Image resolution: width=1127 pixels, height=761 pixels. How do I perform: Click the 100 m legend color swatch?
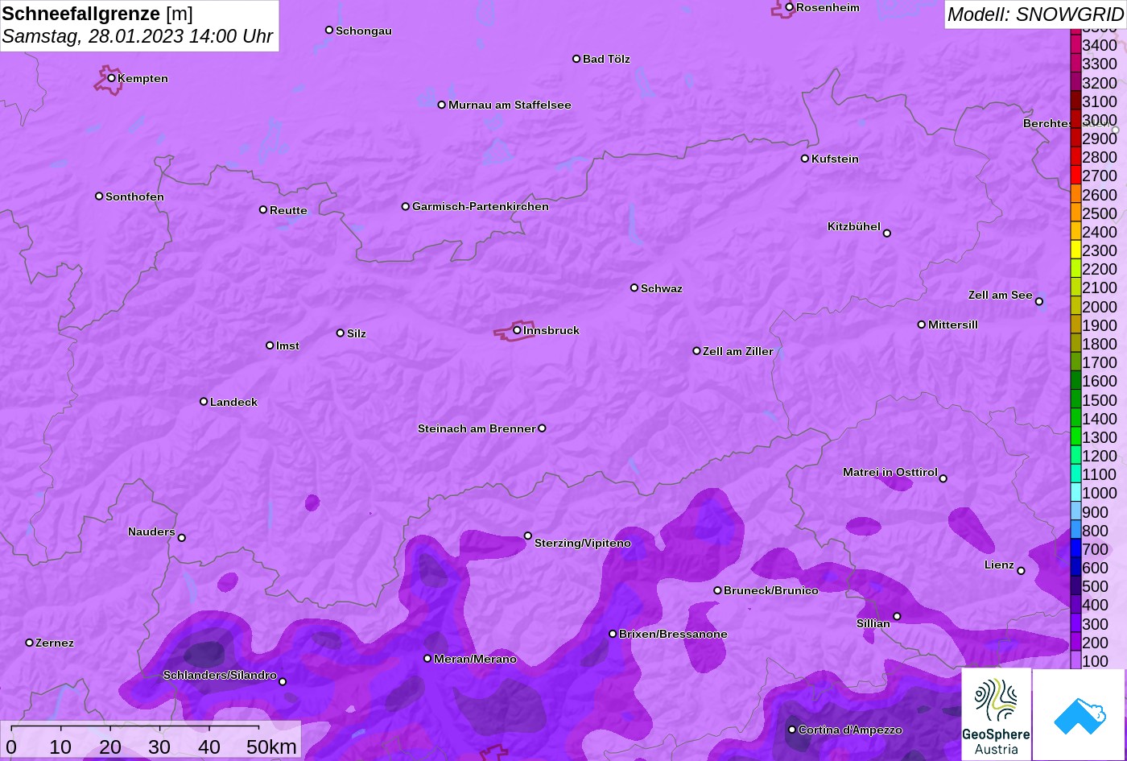pyautogui.click(x=1075, y=660)
